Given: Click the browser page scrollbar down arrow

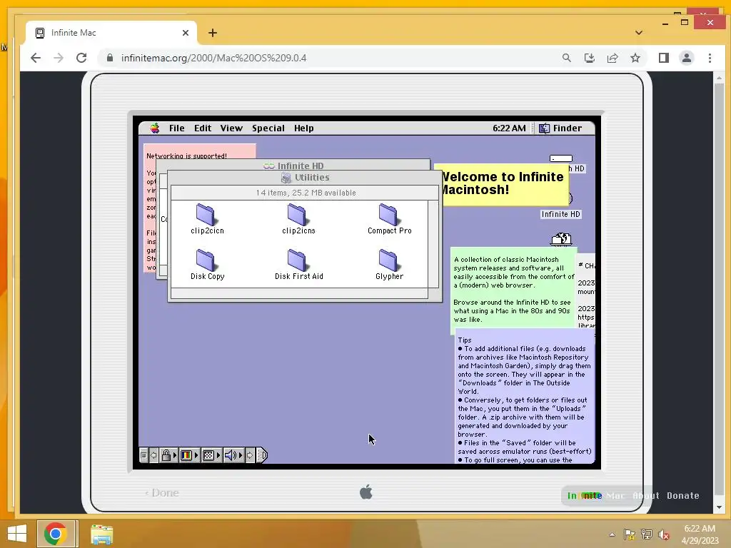Looking at the screenshot, I should (x=719, y=507).
